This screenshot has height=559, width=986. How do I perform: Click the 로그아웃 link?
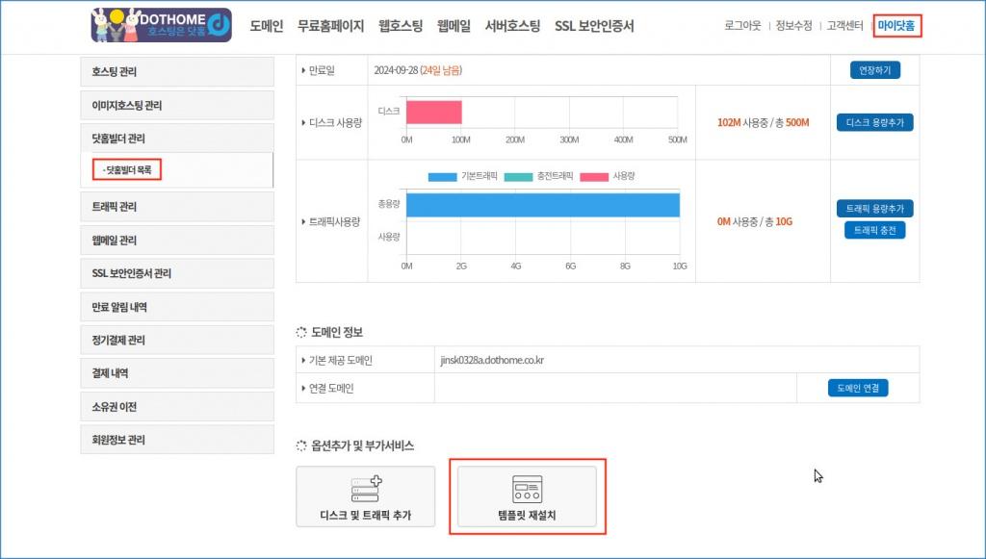pos(743,26)
